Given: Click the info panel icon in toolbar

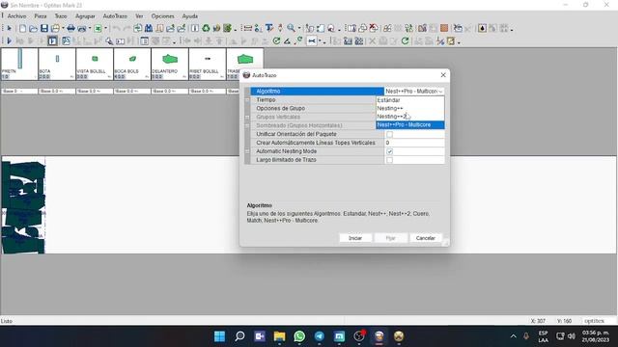Looking at the screenshot, I should pos(195,28).
